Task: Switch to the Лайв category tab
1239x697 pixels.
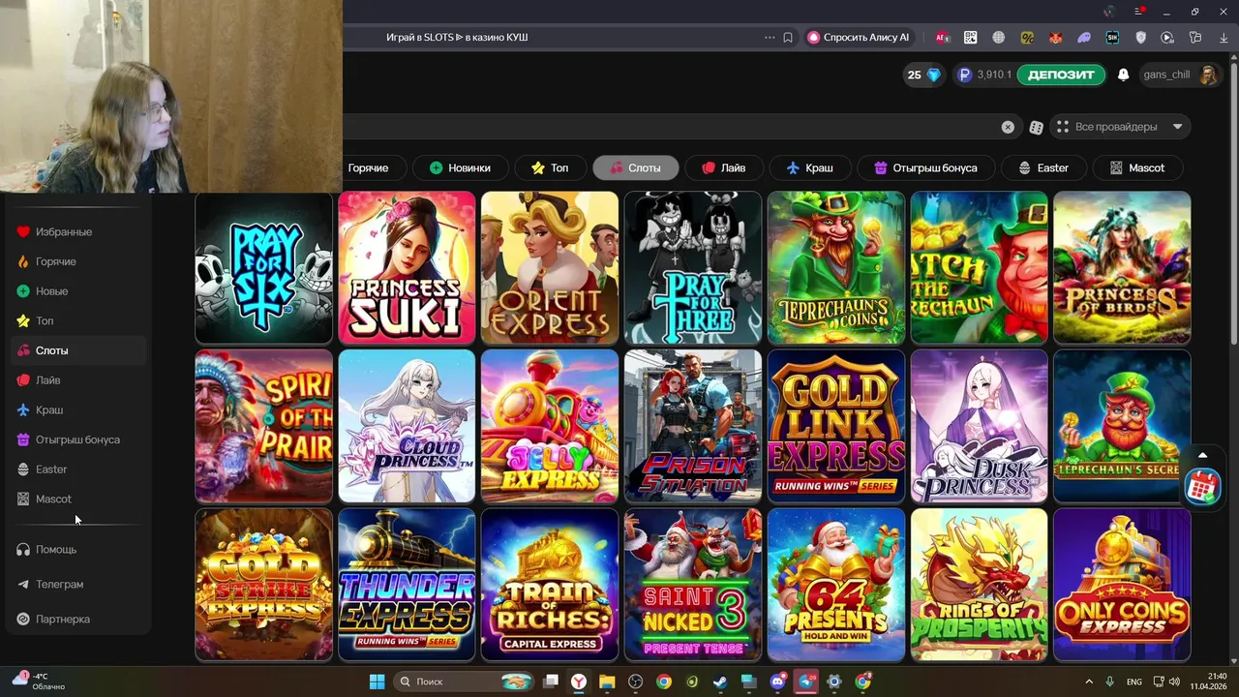Action: point(724,167)
